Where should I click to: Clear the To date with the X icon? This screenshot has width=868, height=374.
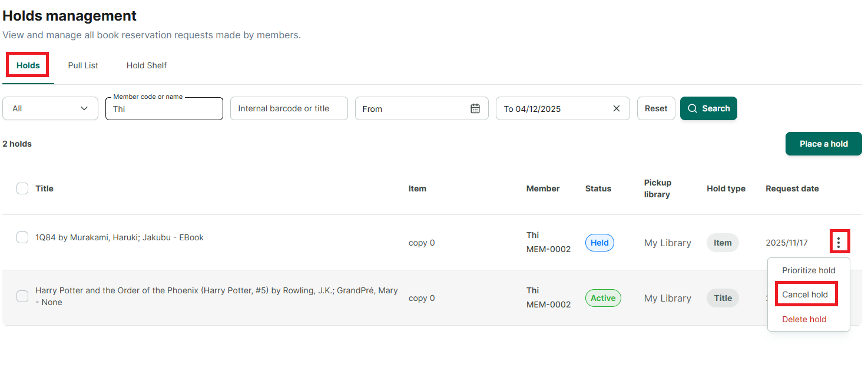pos(617,108)
